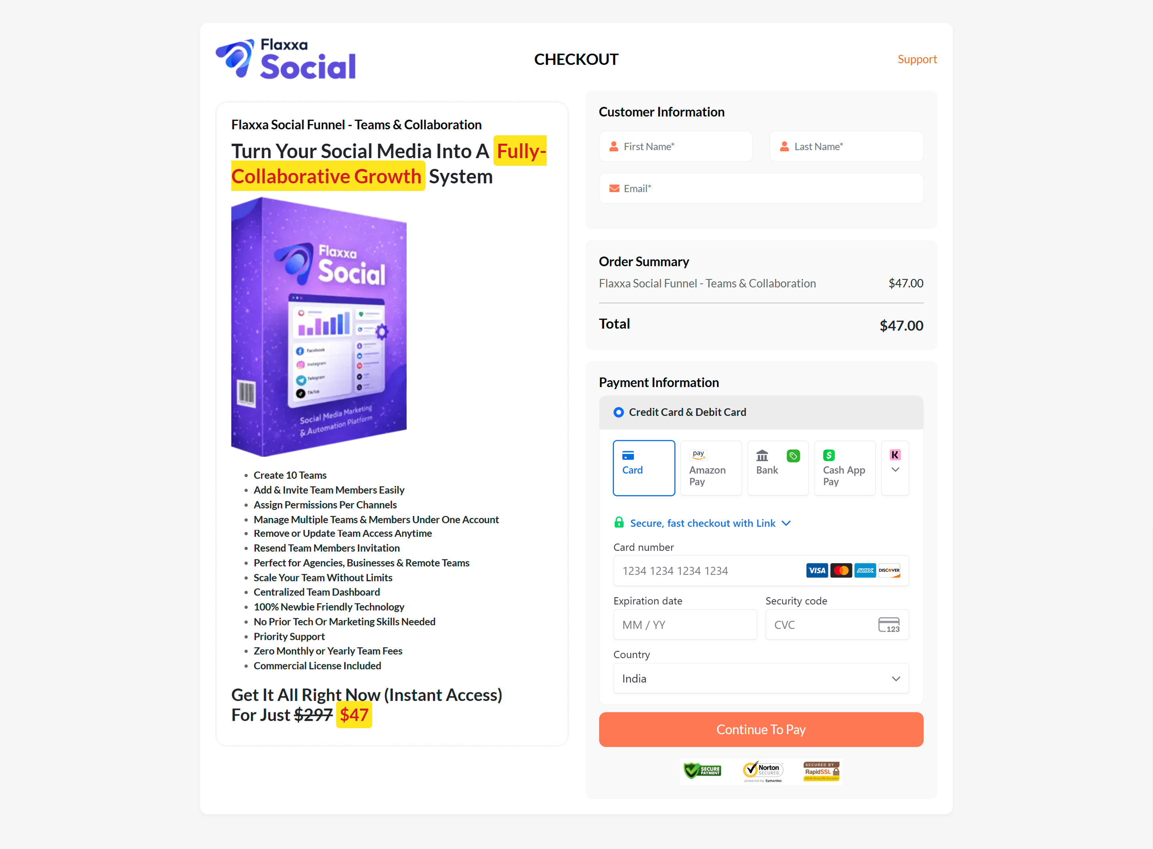Screen dimensions: 1153x849
Task: Focus the Email input field
Action: click(761, 189)
